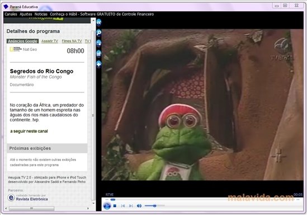Click the seek bar position handle
Viewport: 307px width, 215px height.
point(113,199)
